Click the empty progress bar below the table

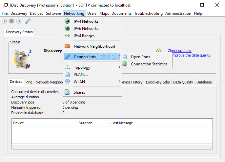coord(112,147)
